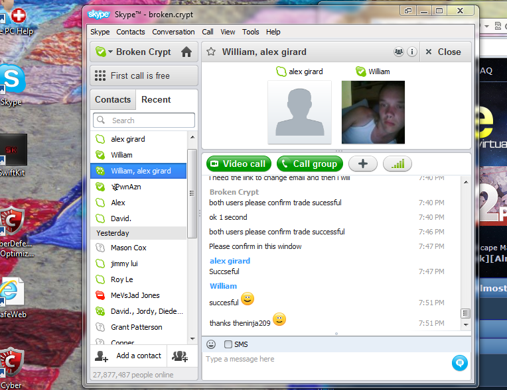Open the status dropdown beside Broken Crypt
Viewport: 507px width, 390px height.
110,52
